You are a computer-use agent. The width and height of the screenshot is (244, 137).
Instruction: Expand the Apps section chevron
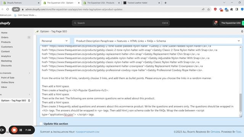29,94
